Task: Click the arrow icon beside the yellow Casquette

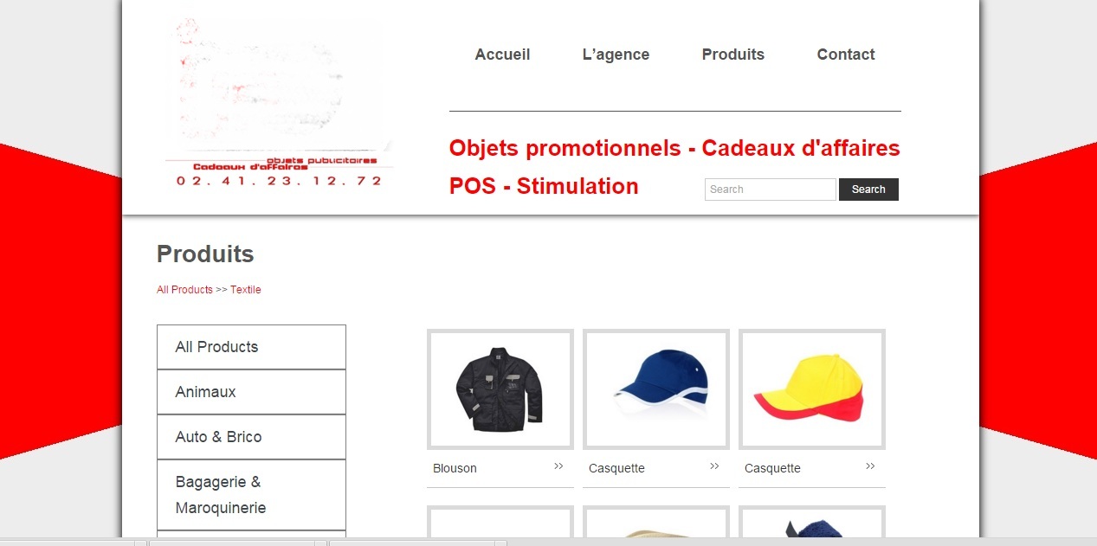Action: pos(870,466)
